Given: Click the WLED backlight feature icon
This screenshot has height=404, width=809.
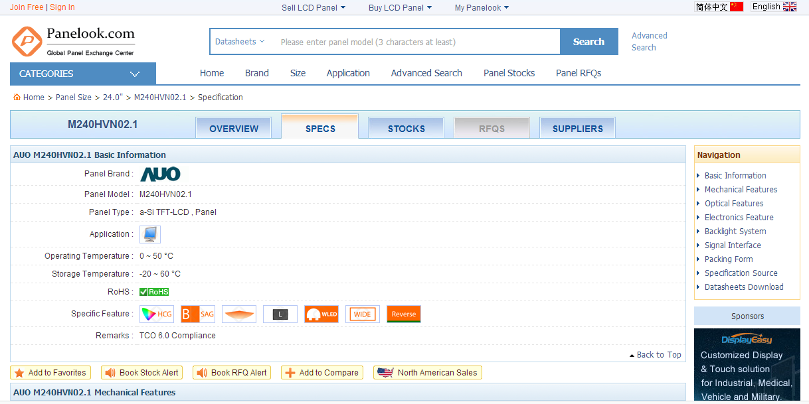Looking at the screenshot, I should click(x=321, y=314).
